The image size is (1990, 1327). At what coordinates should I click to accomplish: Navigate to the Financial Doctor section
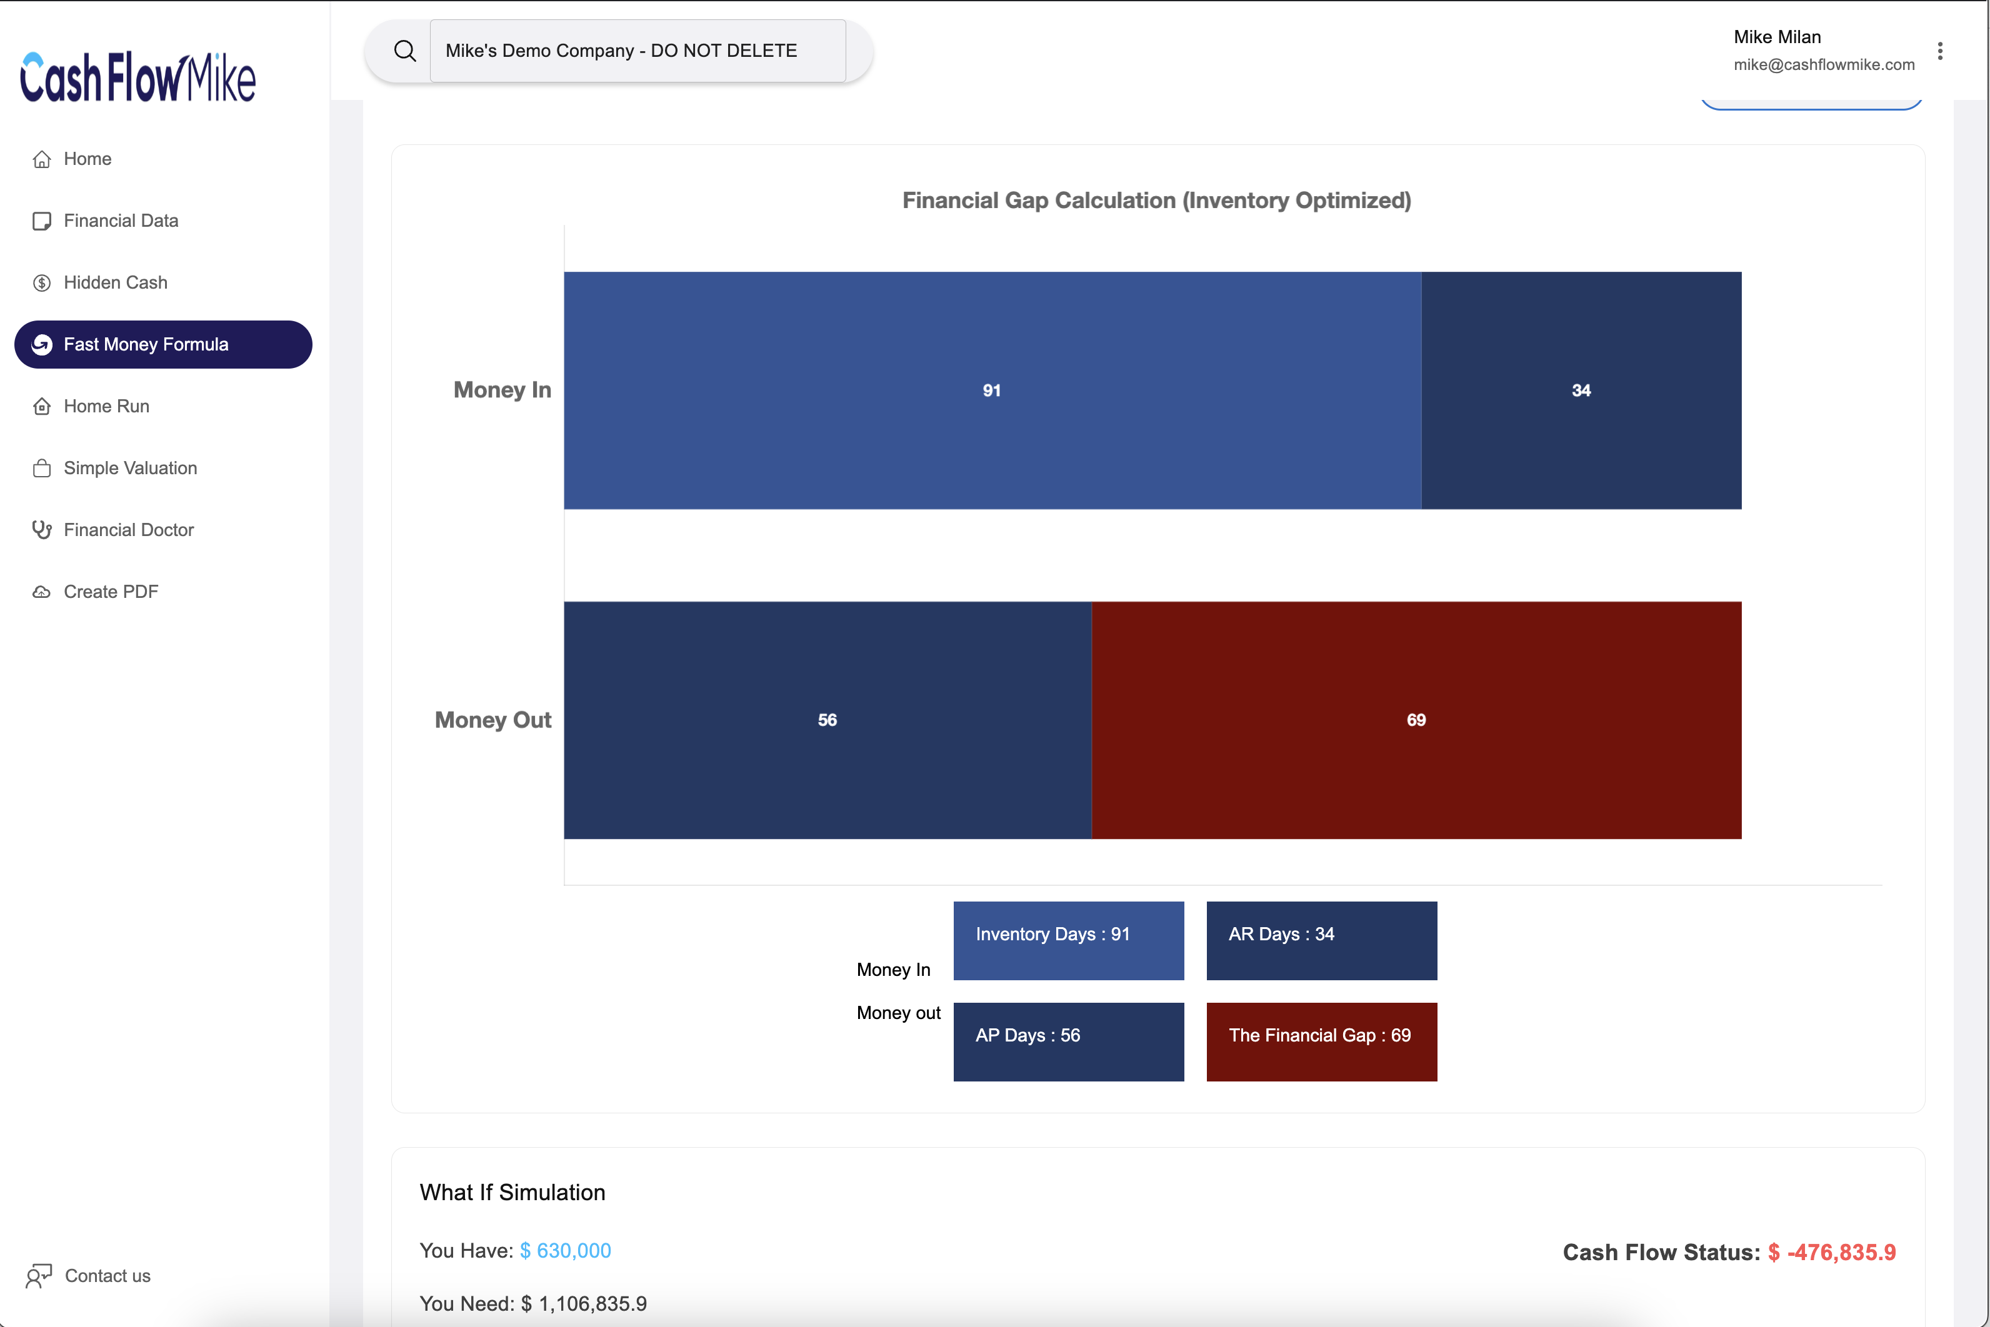(129, 529)
